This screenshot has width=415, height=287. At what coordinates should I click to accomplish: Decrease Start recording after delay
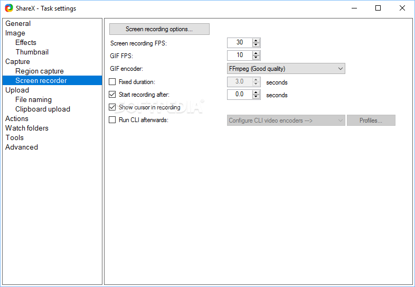(x=256, y=97)
